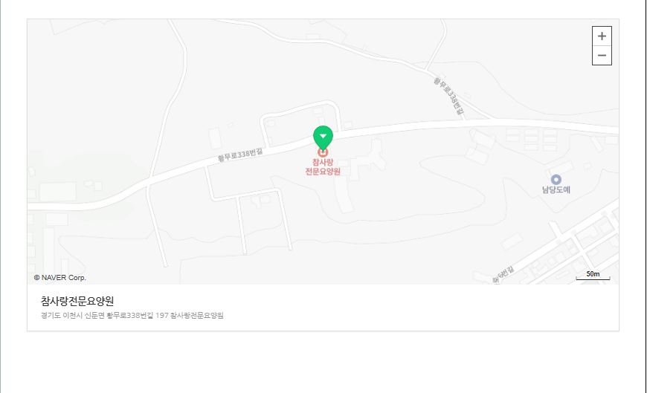Zoom in using the plus button
The width and height of the screenshot is (647, 393).
click(x=602, y=36)
